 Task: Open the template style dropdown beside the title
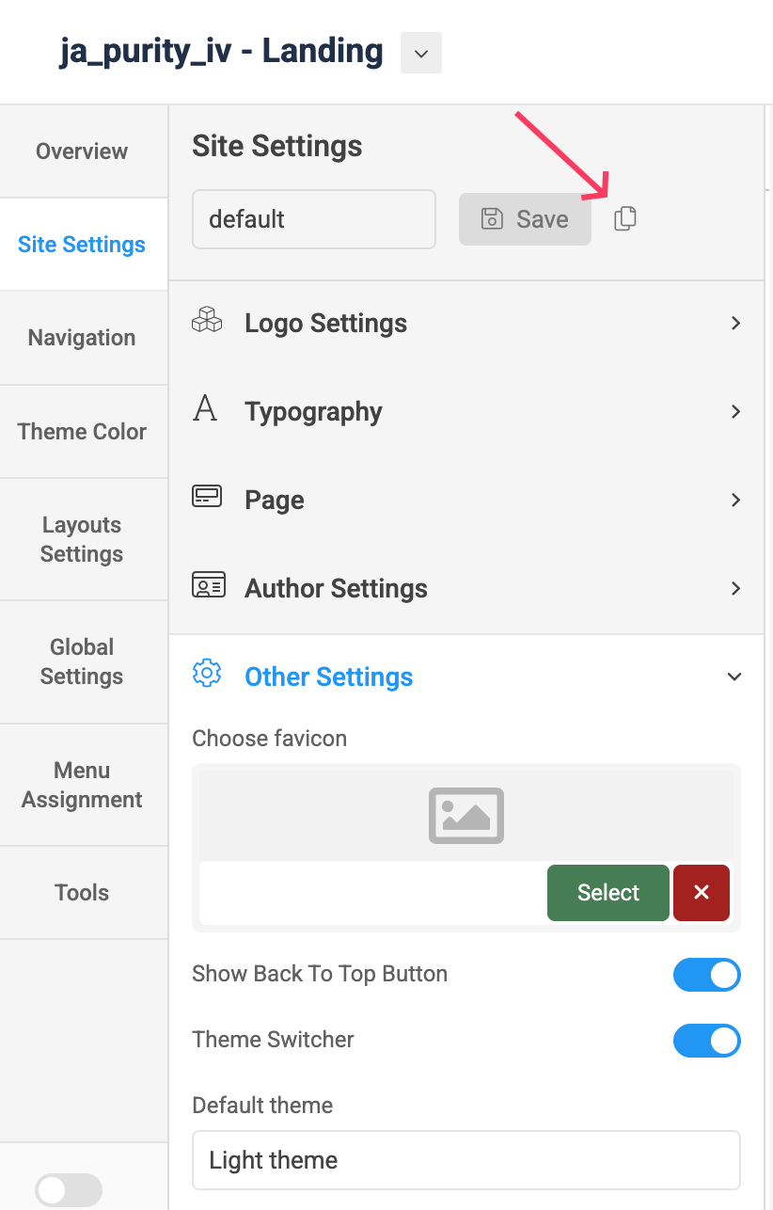pyautogui.click(x=421, y=53)
